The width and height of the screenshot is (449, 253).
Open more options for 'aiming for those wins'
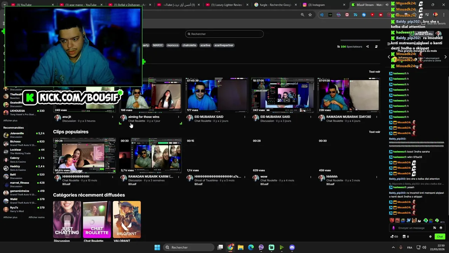tap(179, 117)
